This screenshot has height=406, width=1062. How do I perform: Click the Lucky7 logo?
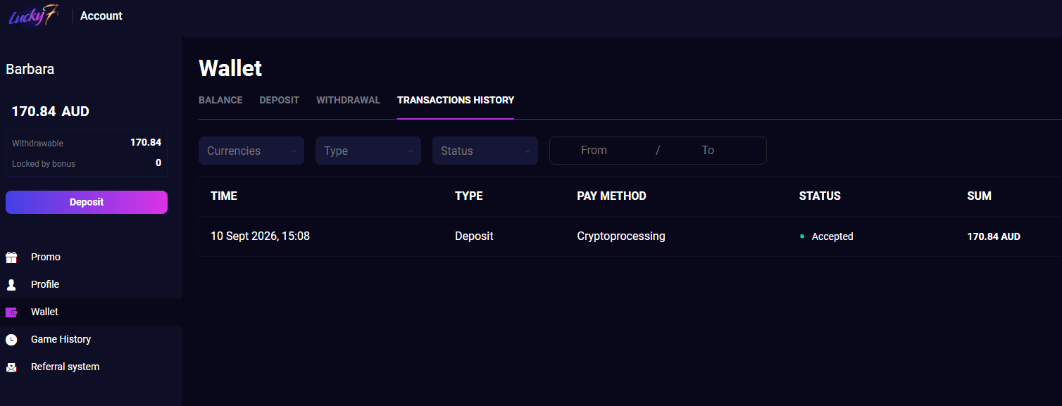pyautogui.click(x=33, y=15)
